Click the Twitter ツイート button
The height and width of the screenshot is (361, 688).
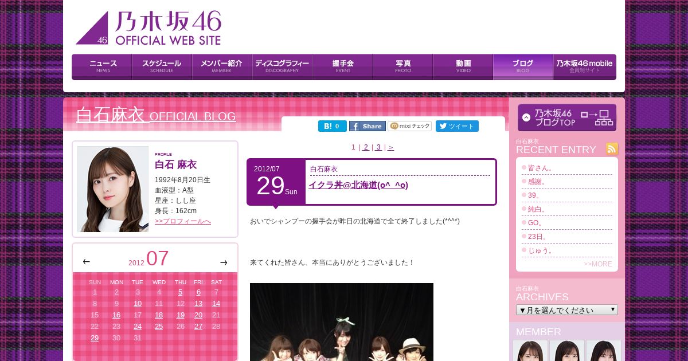pos(457,126)
